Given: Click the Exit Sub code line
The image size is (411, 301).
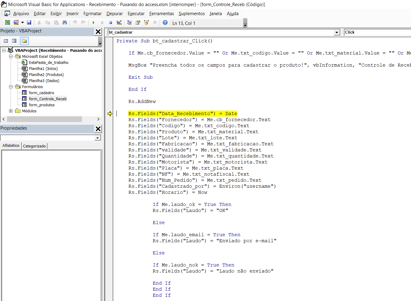Looking at the screenshot, I should (141, 77).
